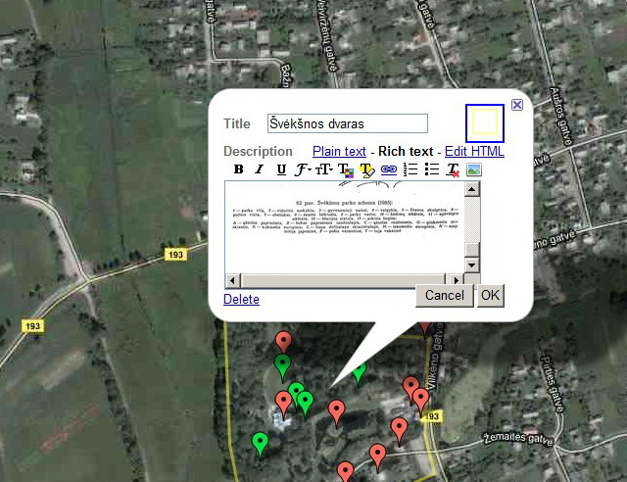Insert a hyperlink with the link icon
627x482 pixels.
(x=388, y=169)
